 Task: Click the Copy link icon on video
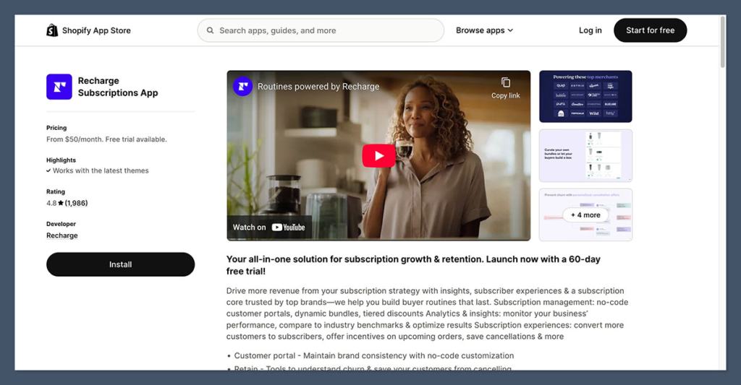pyautogui.click(x=505, y=83)
